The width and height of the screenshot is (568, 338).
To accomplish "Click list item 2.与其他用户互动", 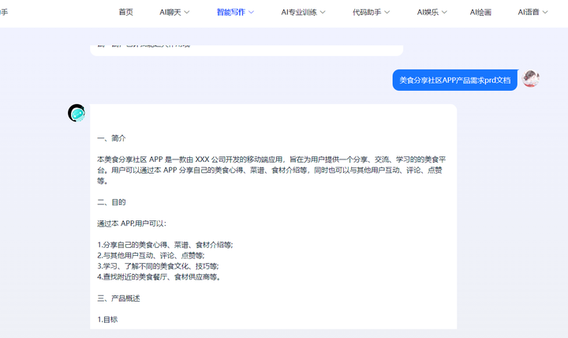I will tap(151, 256).
